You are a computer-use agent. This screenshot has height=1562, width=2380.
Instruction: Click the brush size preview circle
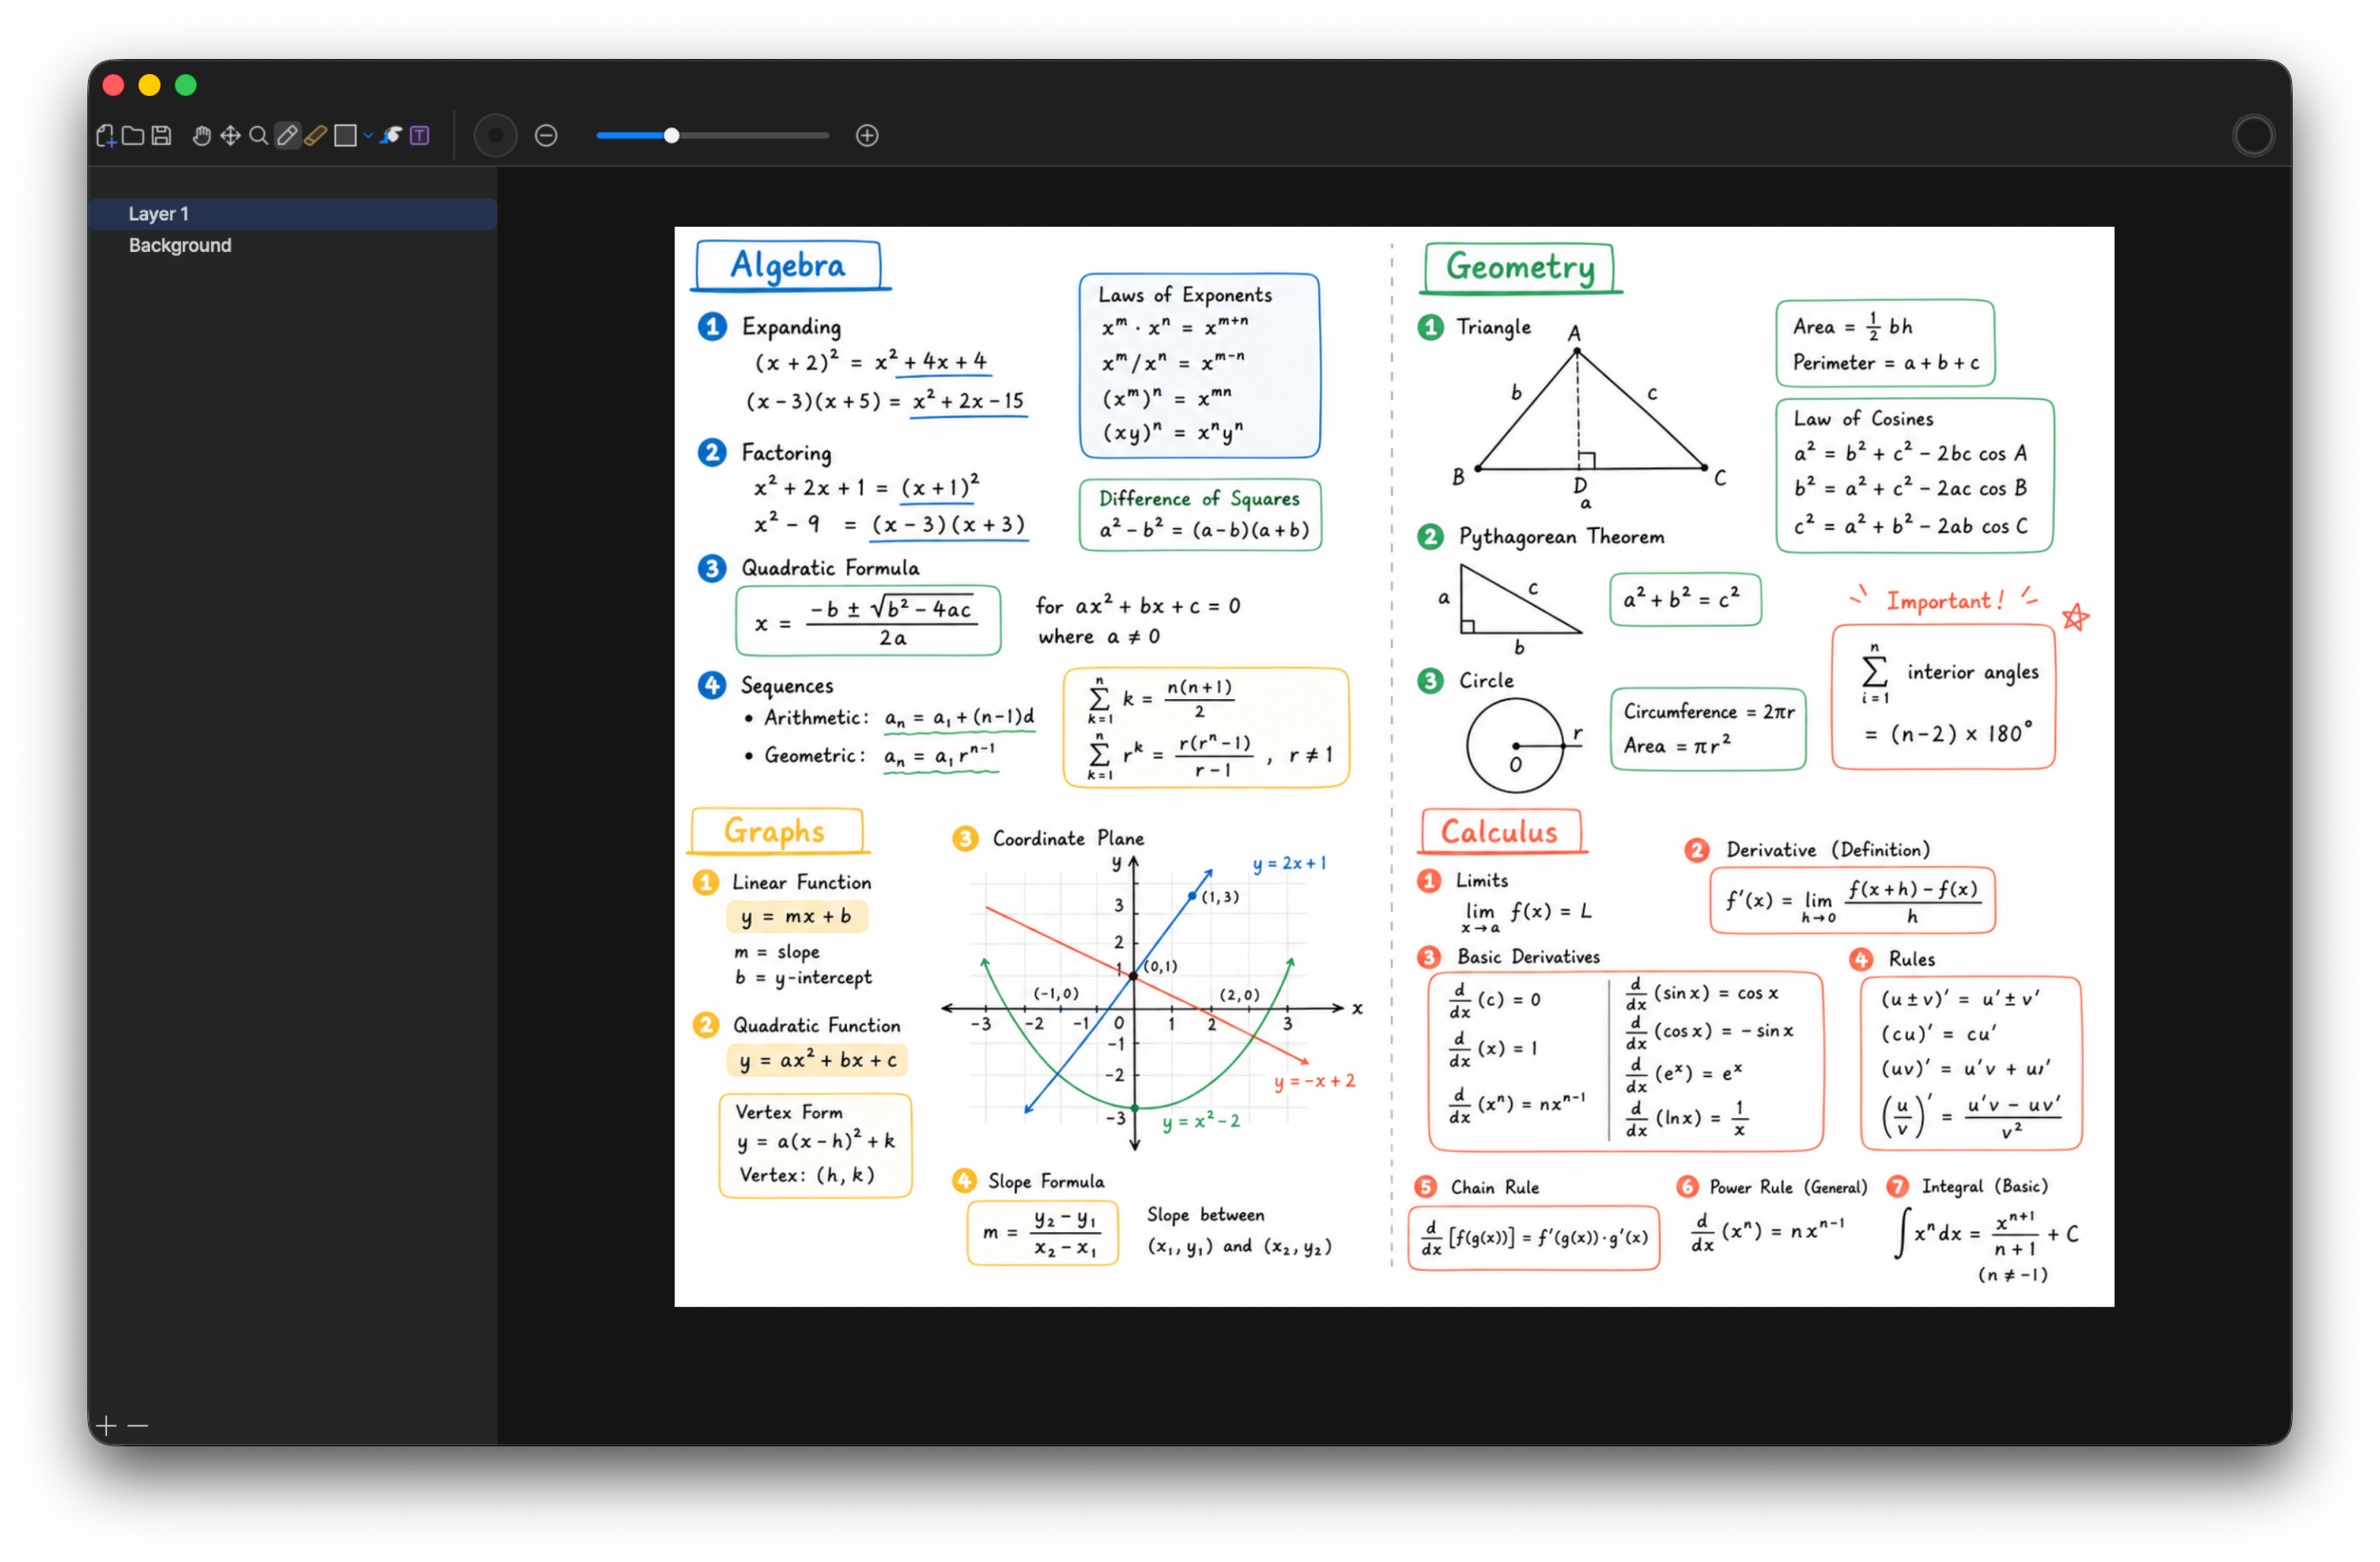click(x=495, y=136)
